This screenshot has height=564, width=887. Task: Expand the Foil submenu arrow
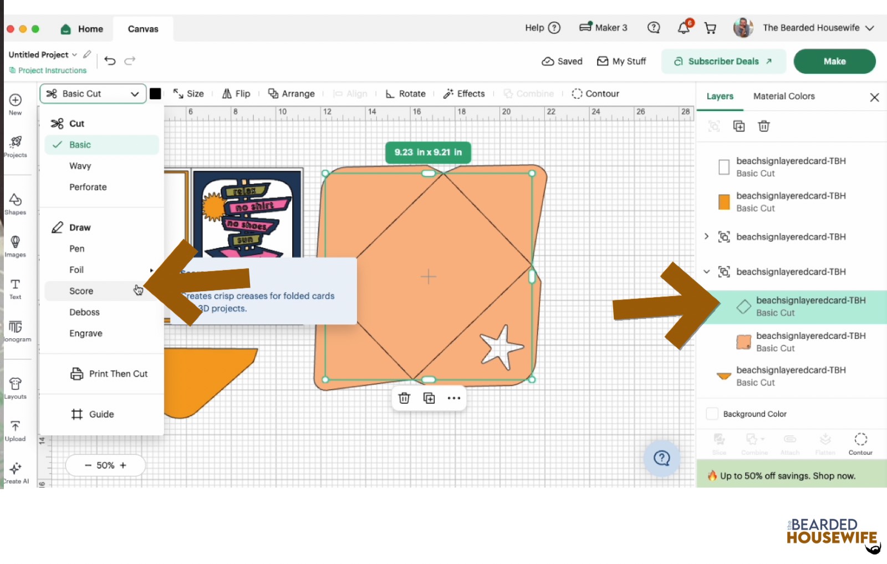[151, 270]
